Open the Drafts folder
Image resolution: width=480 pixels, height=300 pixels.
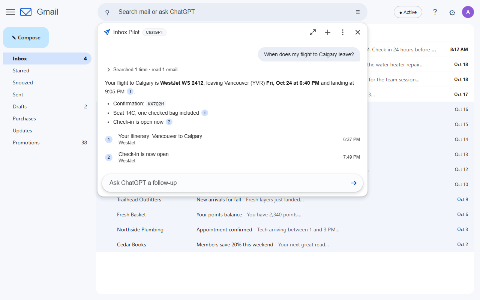[47, 106]
